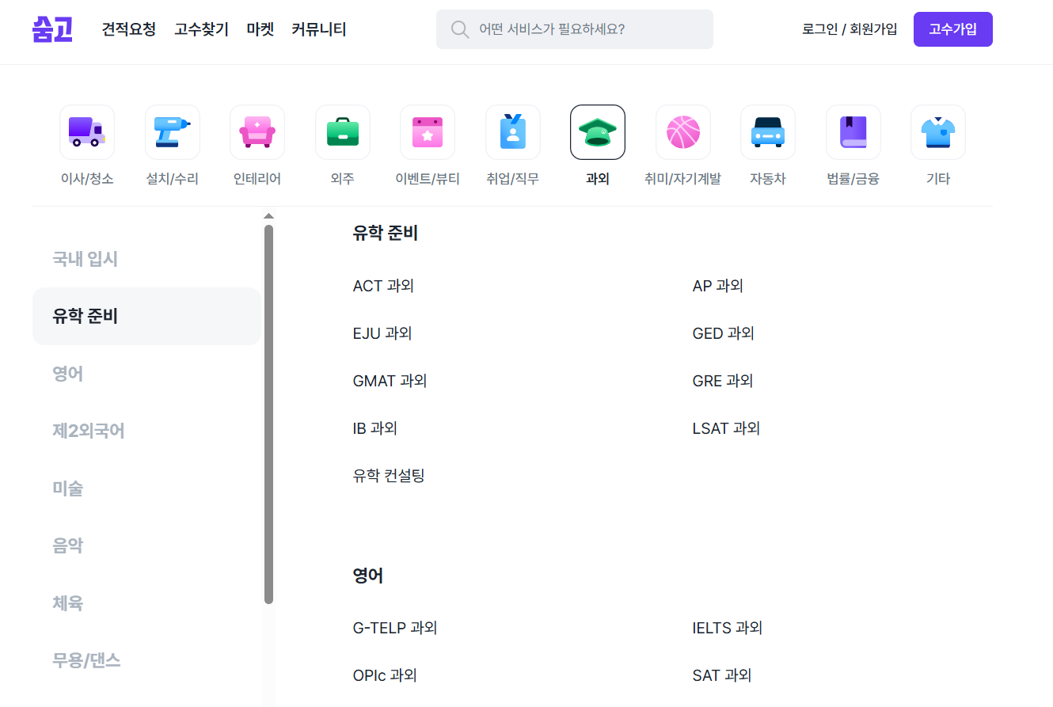Screen dimensions: 1053x707
Task: Select the 국내 입시 sidebar item
Action: click(85, 259)
